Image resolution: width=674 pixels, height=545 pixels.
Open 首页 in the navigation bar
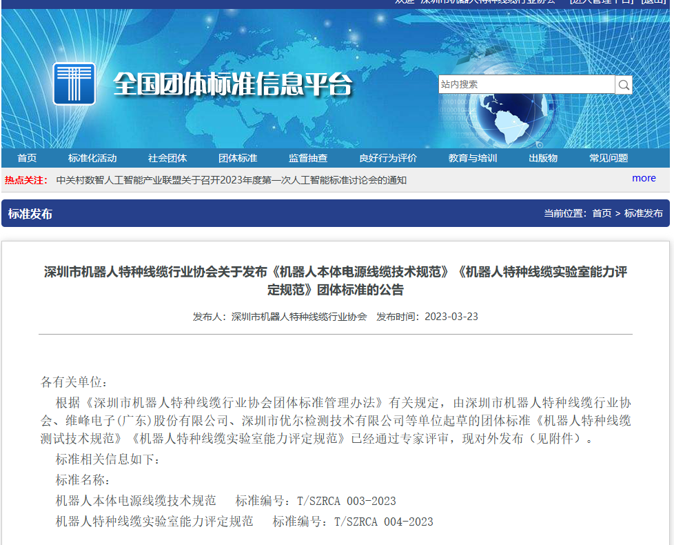(x=27, y=158)
